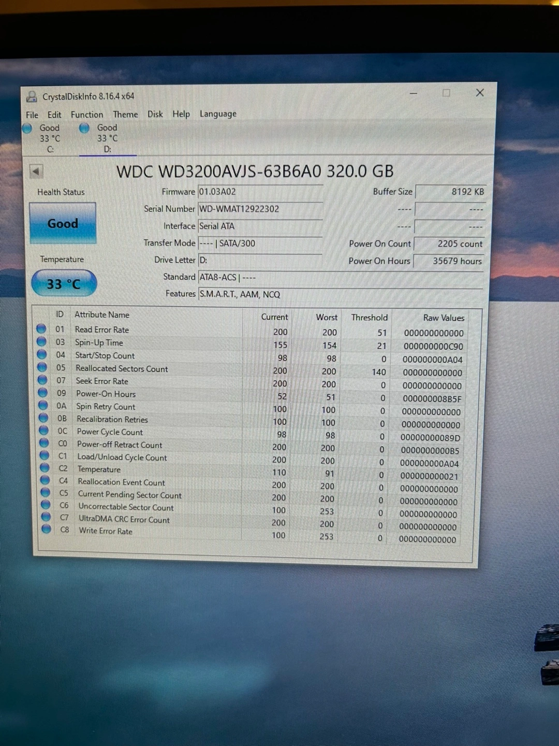Open the Disk menu

click(155, 114)
